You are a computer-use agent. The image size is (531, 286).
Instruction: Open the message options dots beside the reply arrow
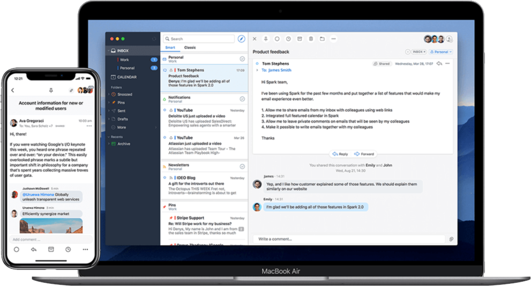448,64
